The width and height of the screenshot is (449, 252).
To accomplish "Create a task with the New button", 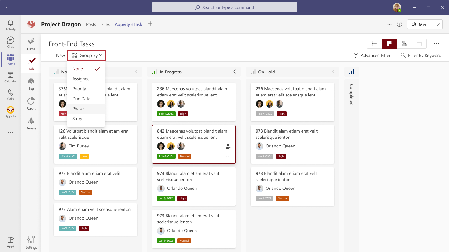I will click(x=56, y=55).
